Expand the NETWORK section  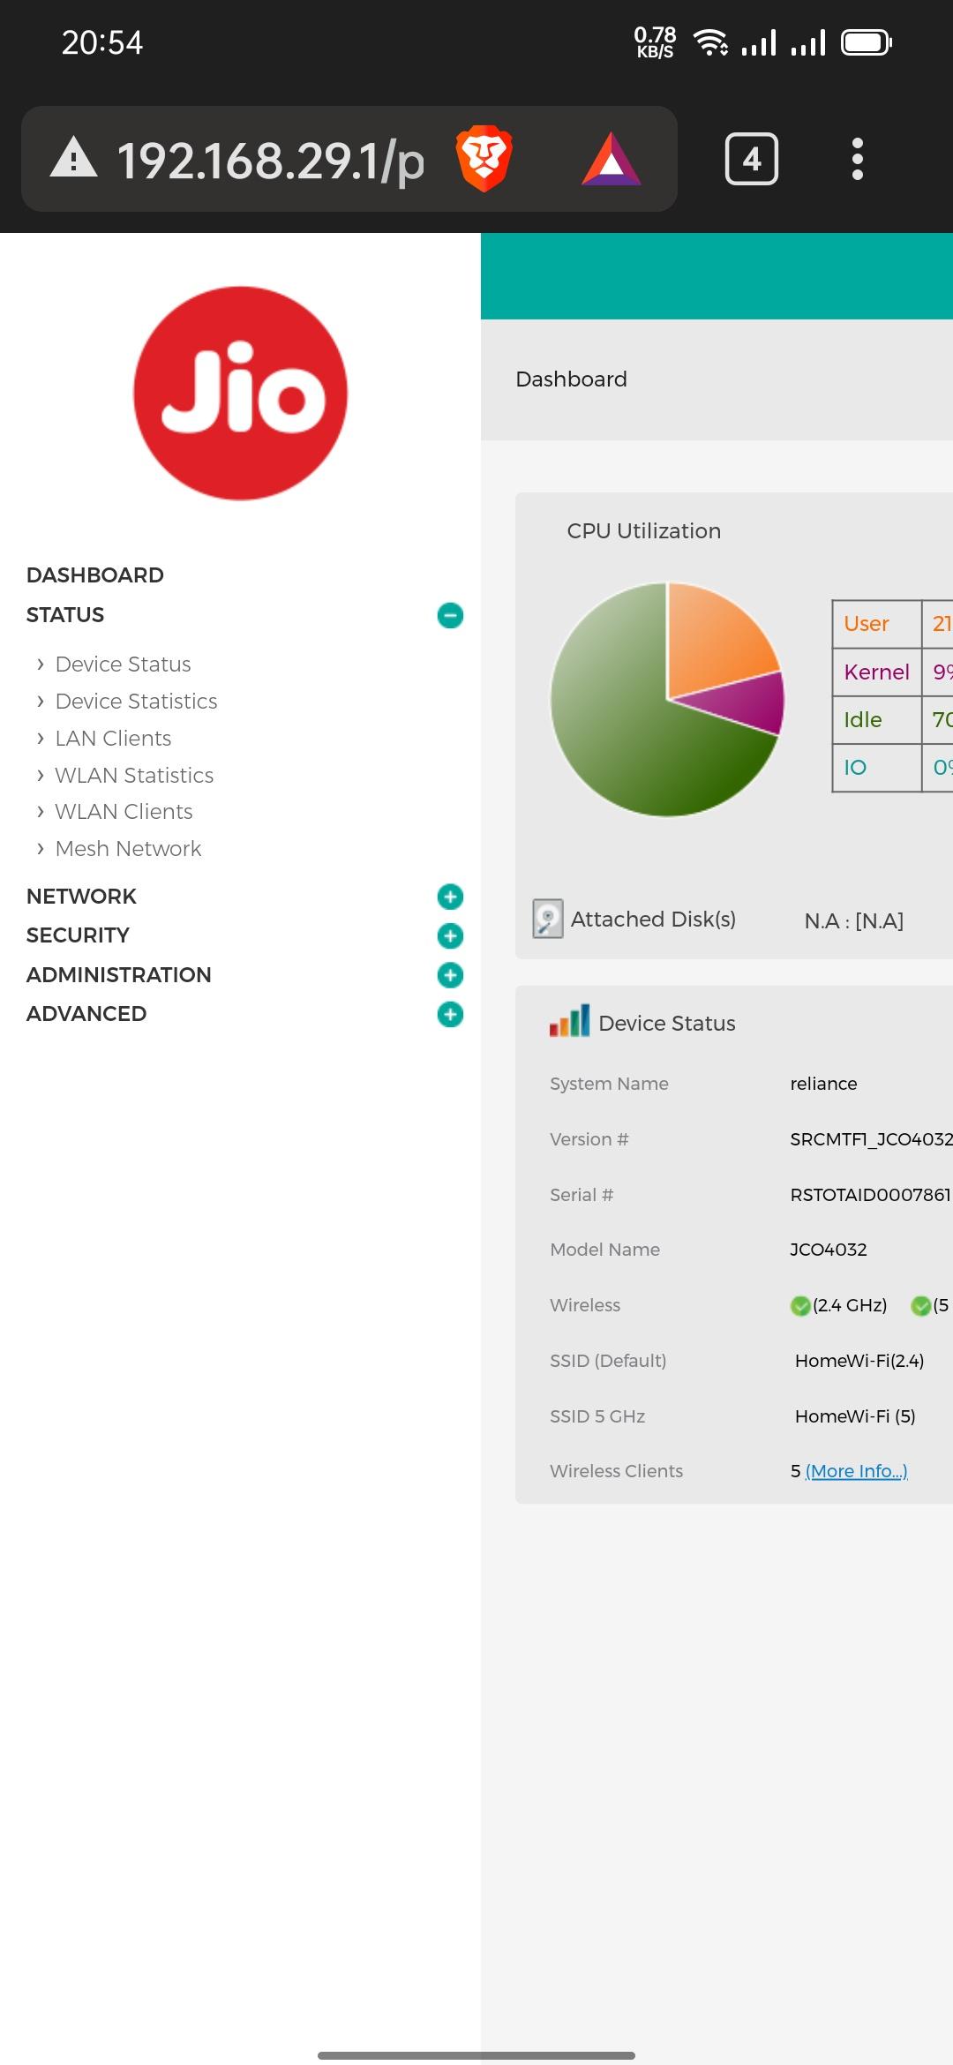[450, 897]
